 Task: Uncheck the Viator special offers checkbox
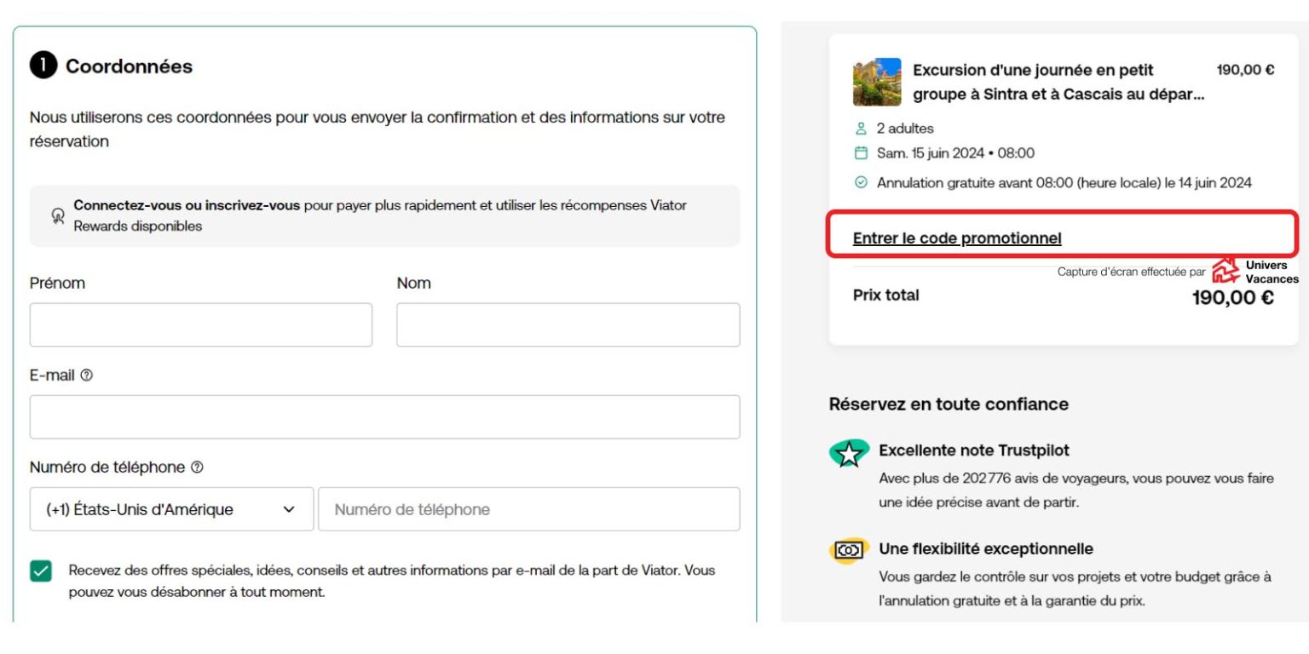click(41, 571)
